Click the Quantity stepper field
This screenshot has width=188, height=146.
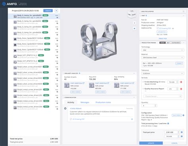(x=149, y=105)
